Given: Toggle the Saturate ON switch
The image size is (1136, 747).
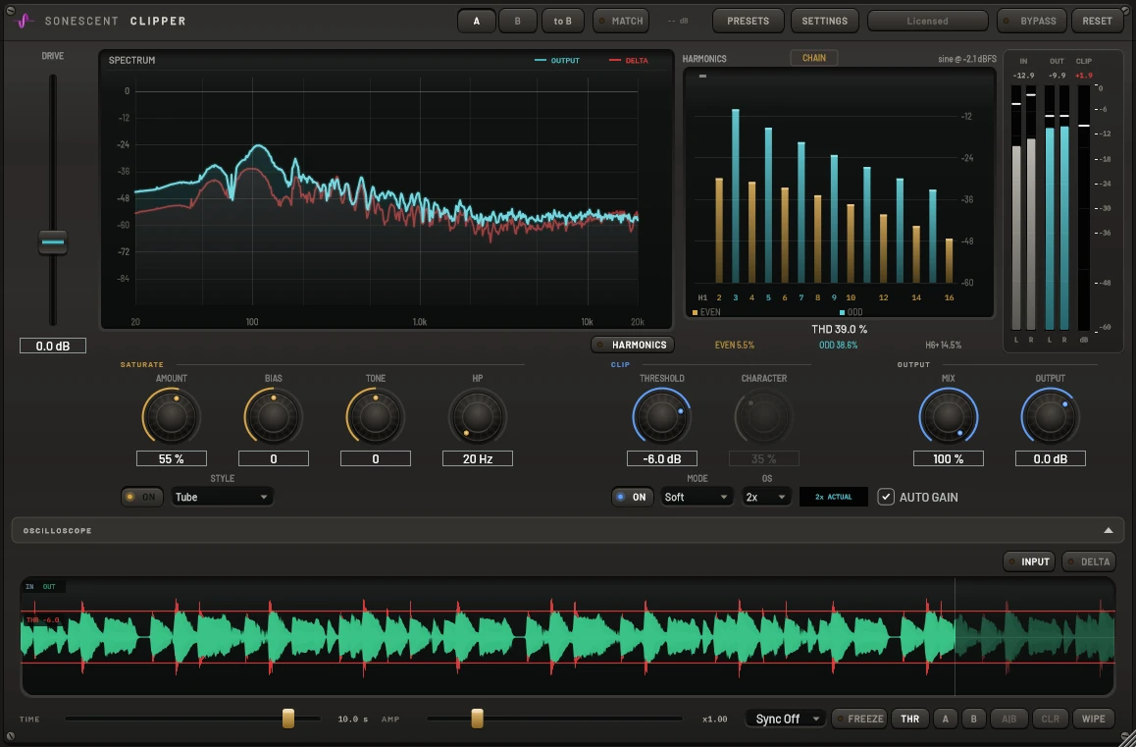Looking at the screenshot, I should [142, 497].
